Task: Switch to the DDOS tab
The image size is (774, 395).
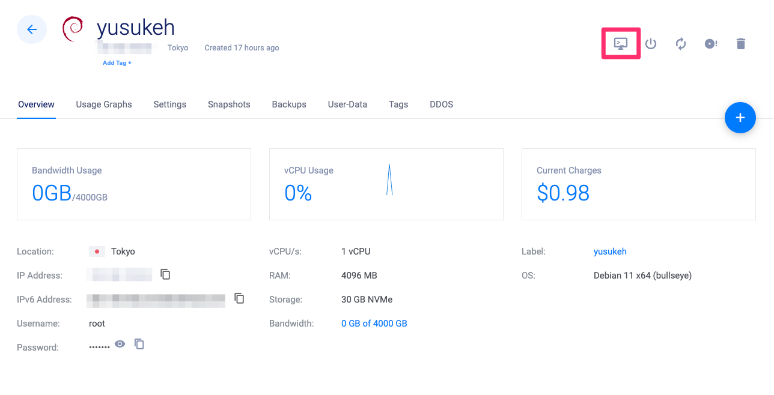Action: click(x=441, y=104)
